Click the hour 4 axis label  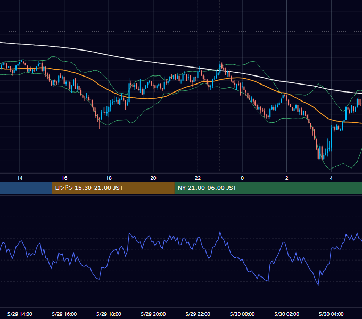[331, 178]
